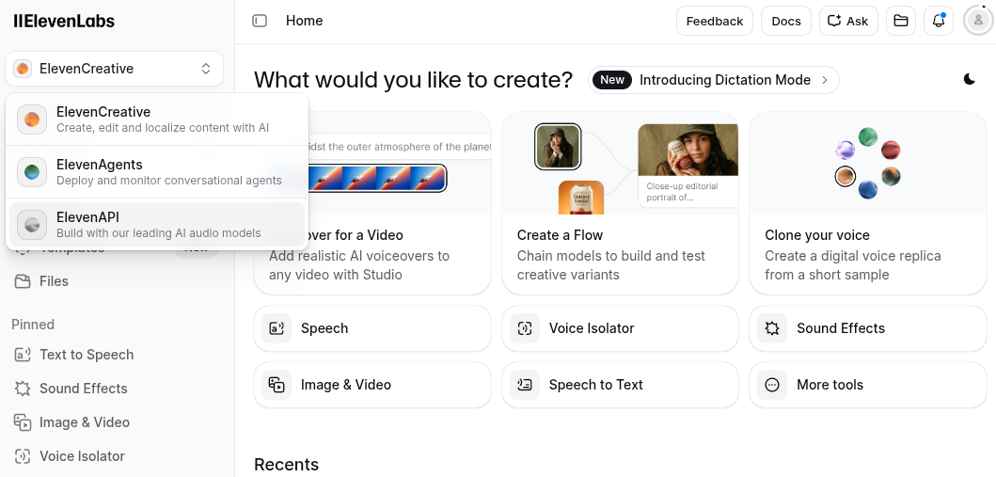Click Image & Video sidebar icon
The image size is (996, 477).
click(23, 422)
